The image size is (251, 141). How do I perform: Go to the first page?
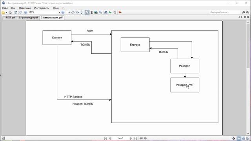(105, 138)
